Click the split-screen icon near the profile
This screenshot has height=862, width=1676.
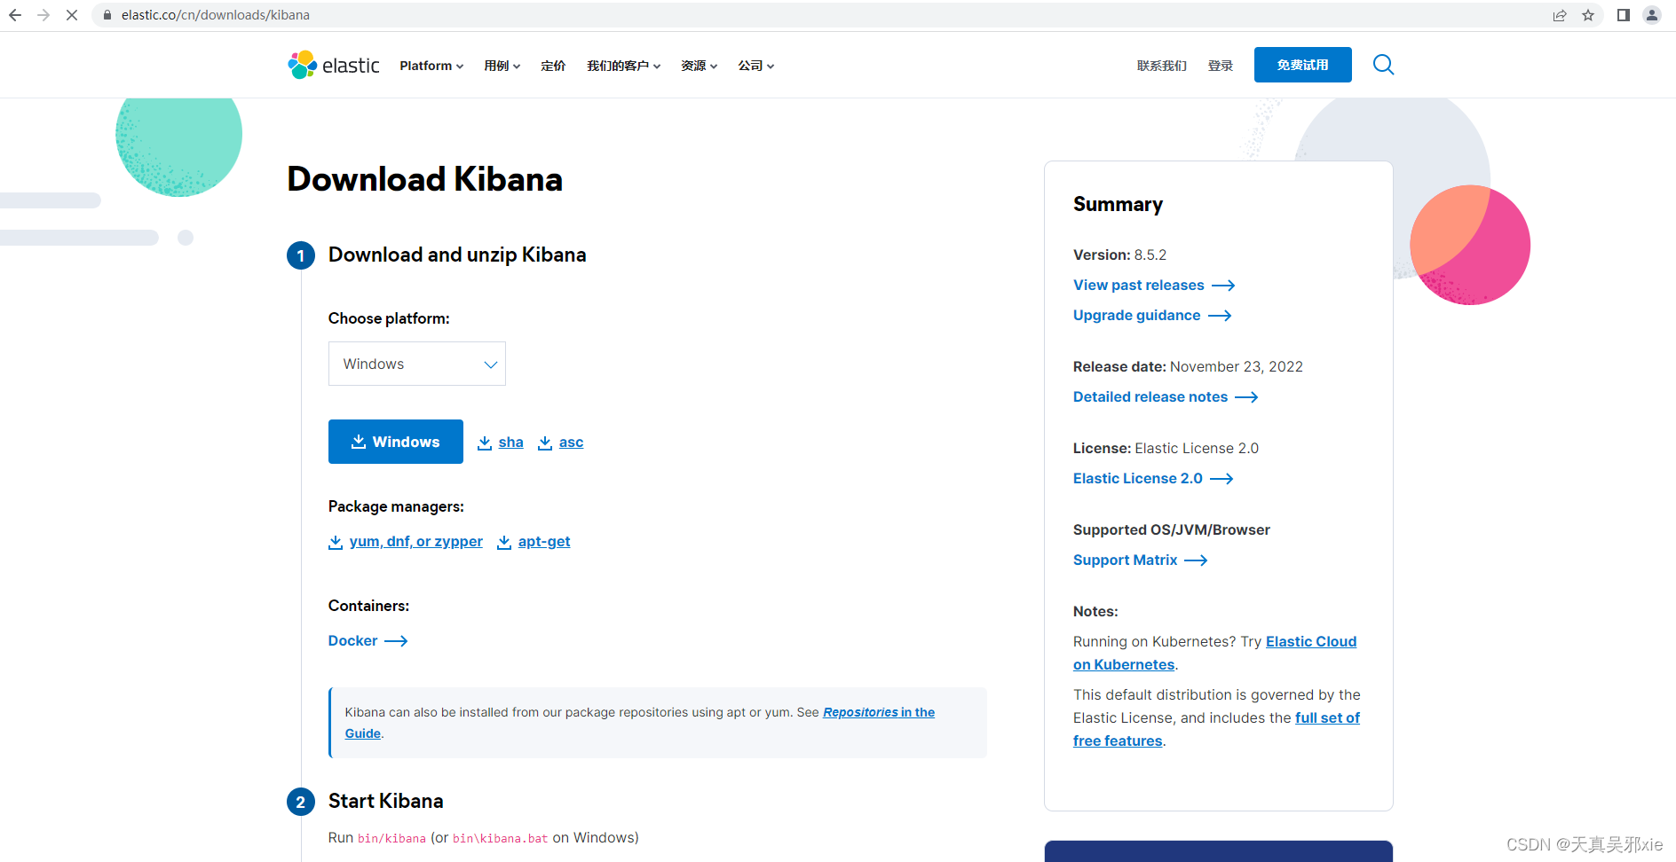1623,15
